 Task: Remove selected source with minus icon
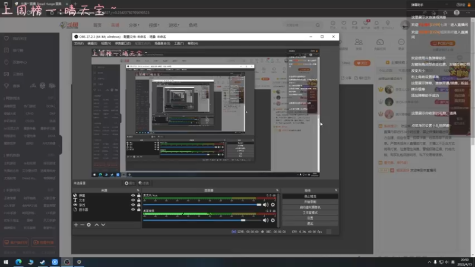[82, 225]
